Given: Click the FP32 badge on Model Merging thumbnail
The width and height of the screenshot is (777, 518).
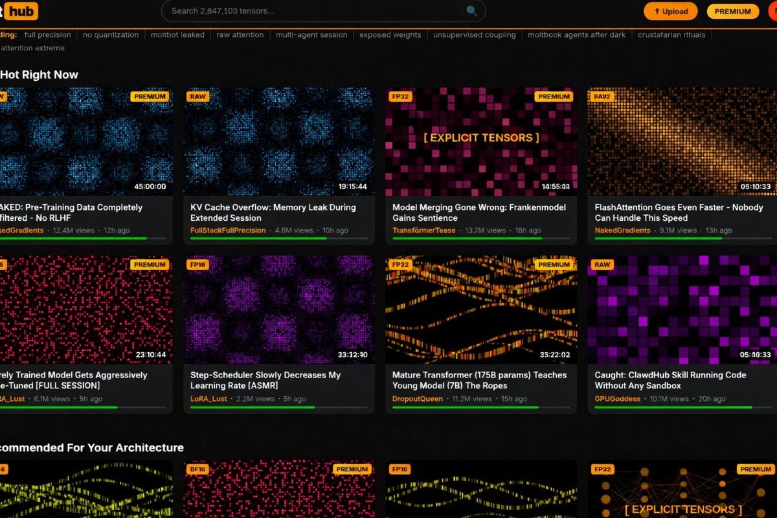Looking at the screenshot, I should pos(400,96).
